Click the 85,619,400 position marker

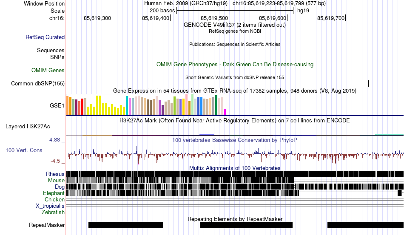click(x=156, y=18)
